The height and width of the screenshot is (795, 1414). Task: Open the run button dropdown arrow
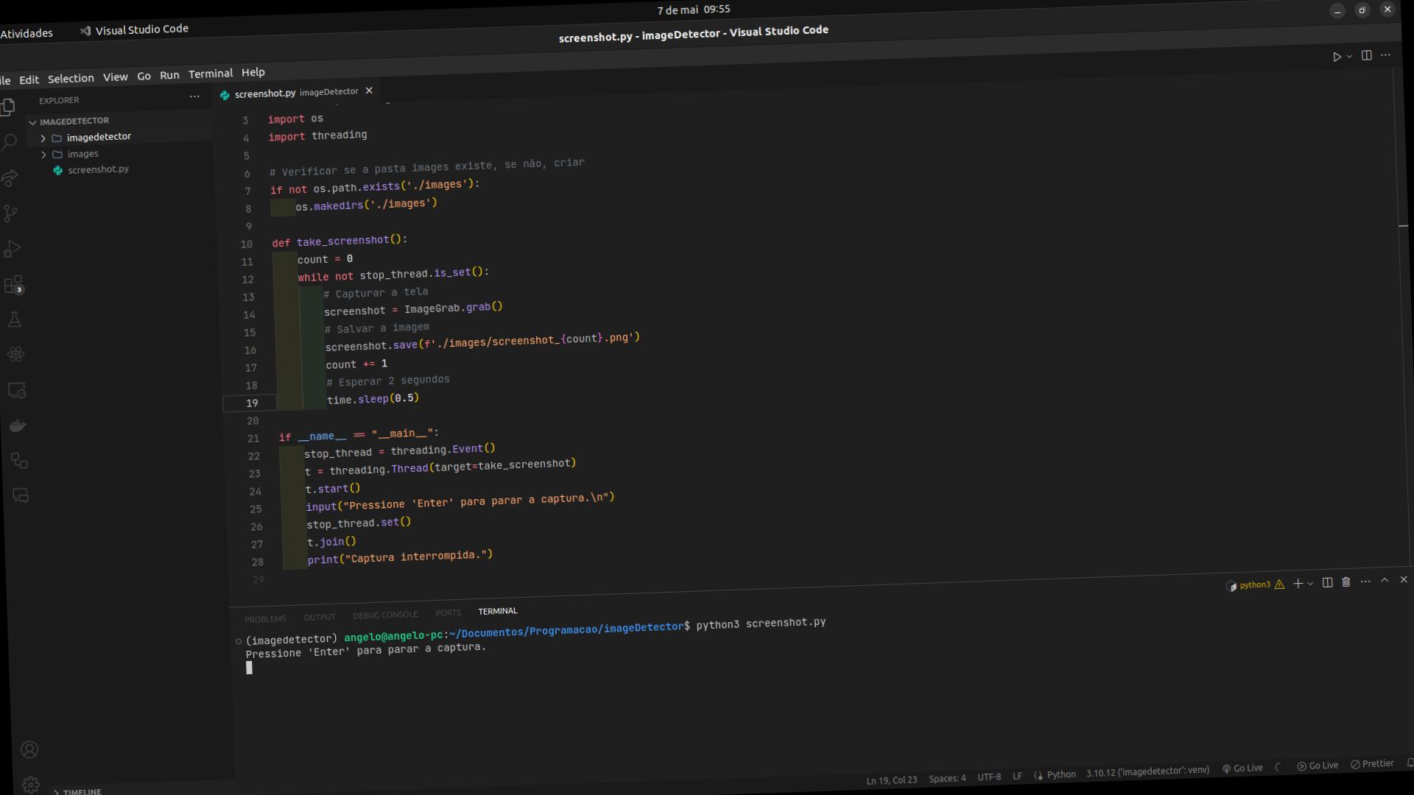point(1349,56)
